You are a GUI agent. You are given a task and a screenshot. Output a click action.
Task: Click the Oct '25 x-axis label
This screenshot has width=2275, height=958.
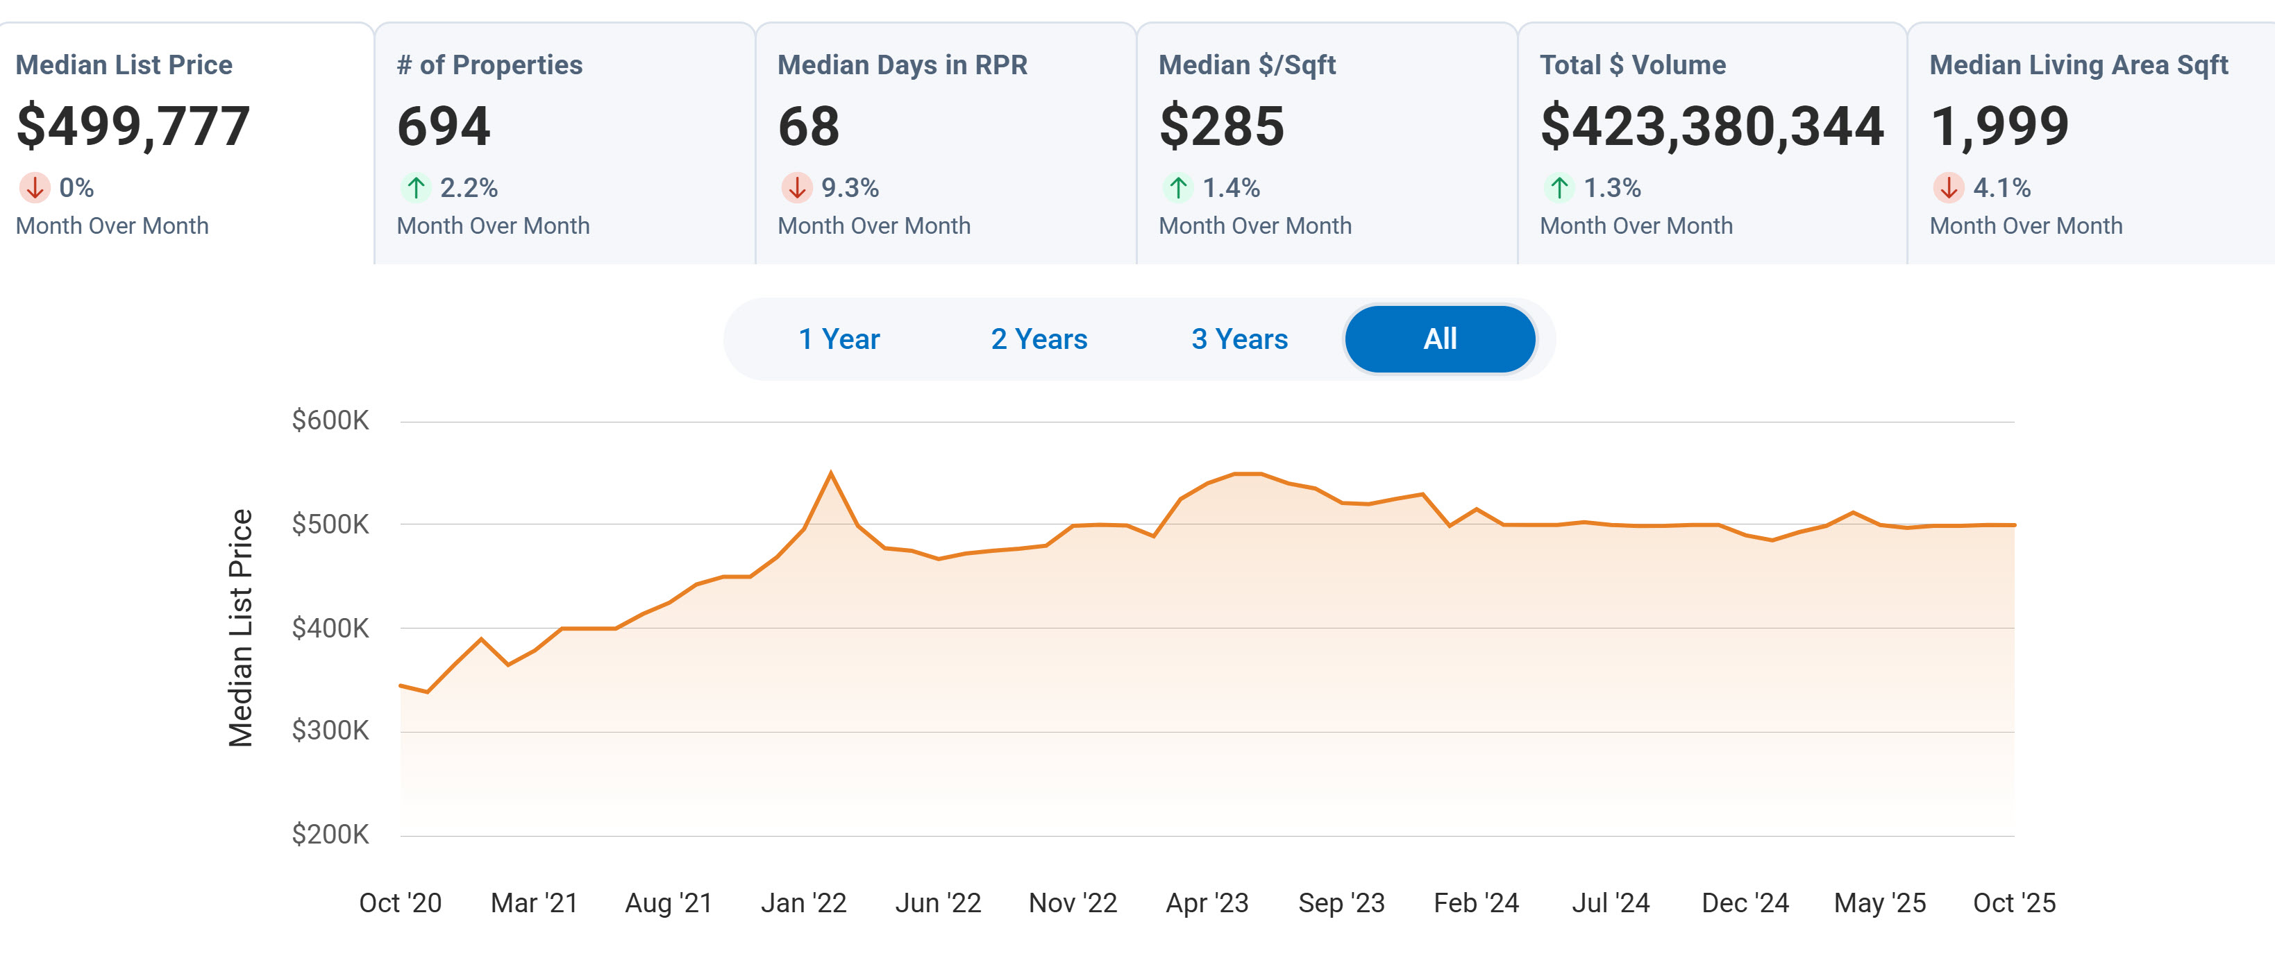2013,903
